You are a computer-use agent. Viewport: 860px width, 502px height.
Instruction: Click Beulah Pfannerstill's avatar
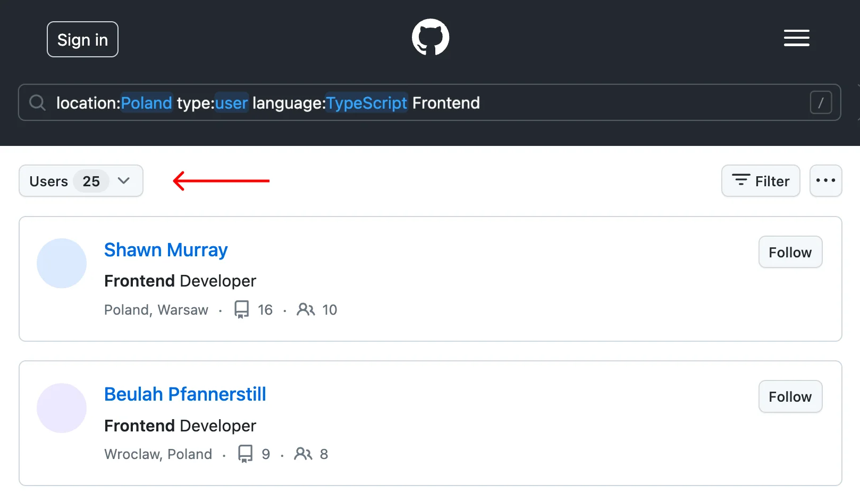coord(62,408)
